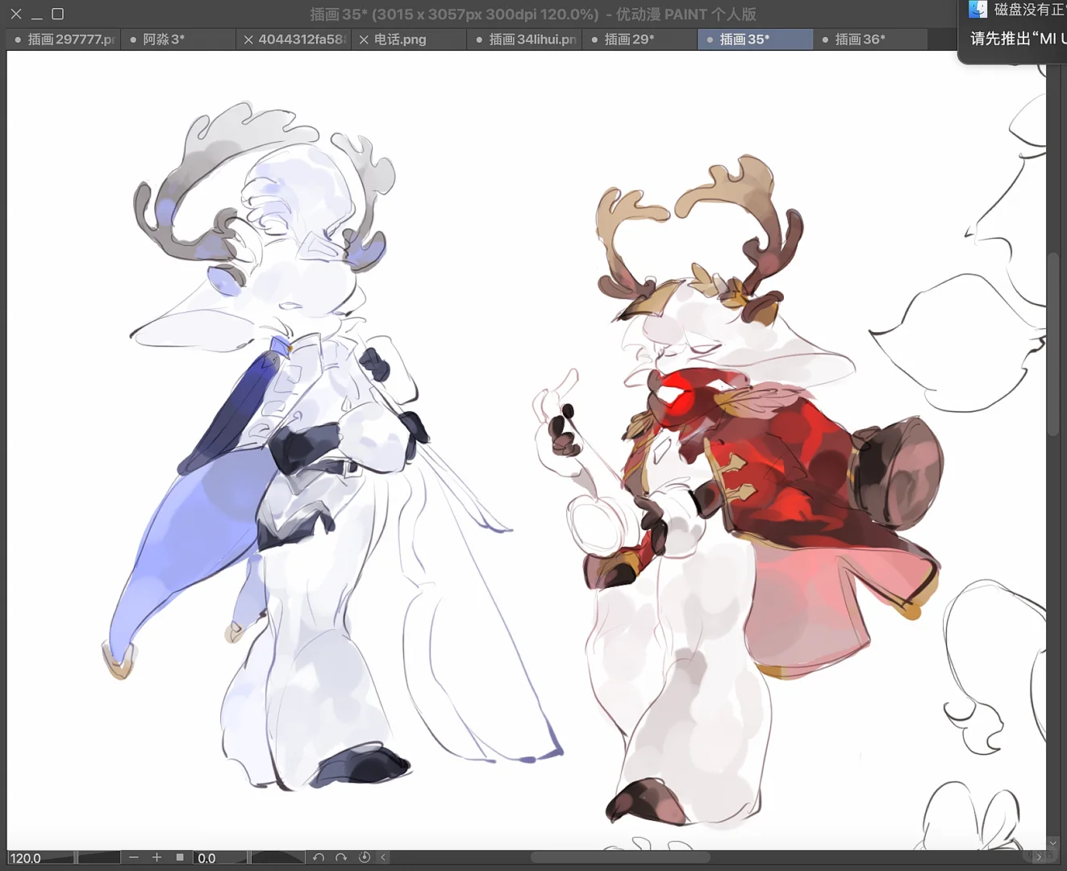Viewport: 1067px width, 871px height.
Task: Click the 磁盘没有正 notification title
Action: point(1030,10)
